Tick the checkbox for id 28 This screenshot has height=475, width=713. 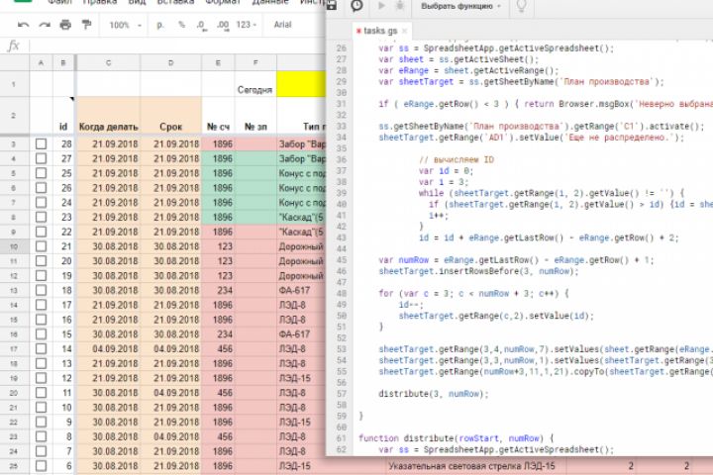coord(41,144)
